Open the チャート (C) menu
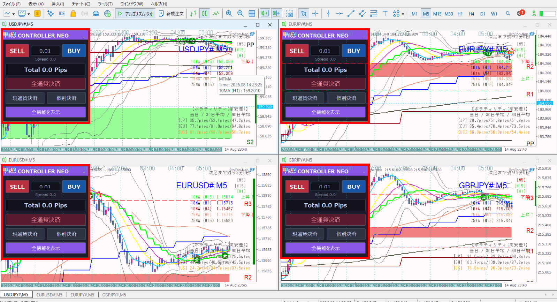 (81, 4)
